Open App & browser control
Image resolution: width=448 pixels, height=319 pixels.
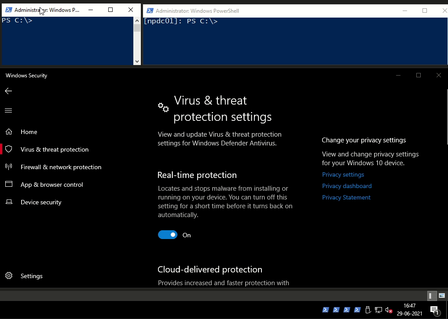click(51, 185)
